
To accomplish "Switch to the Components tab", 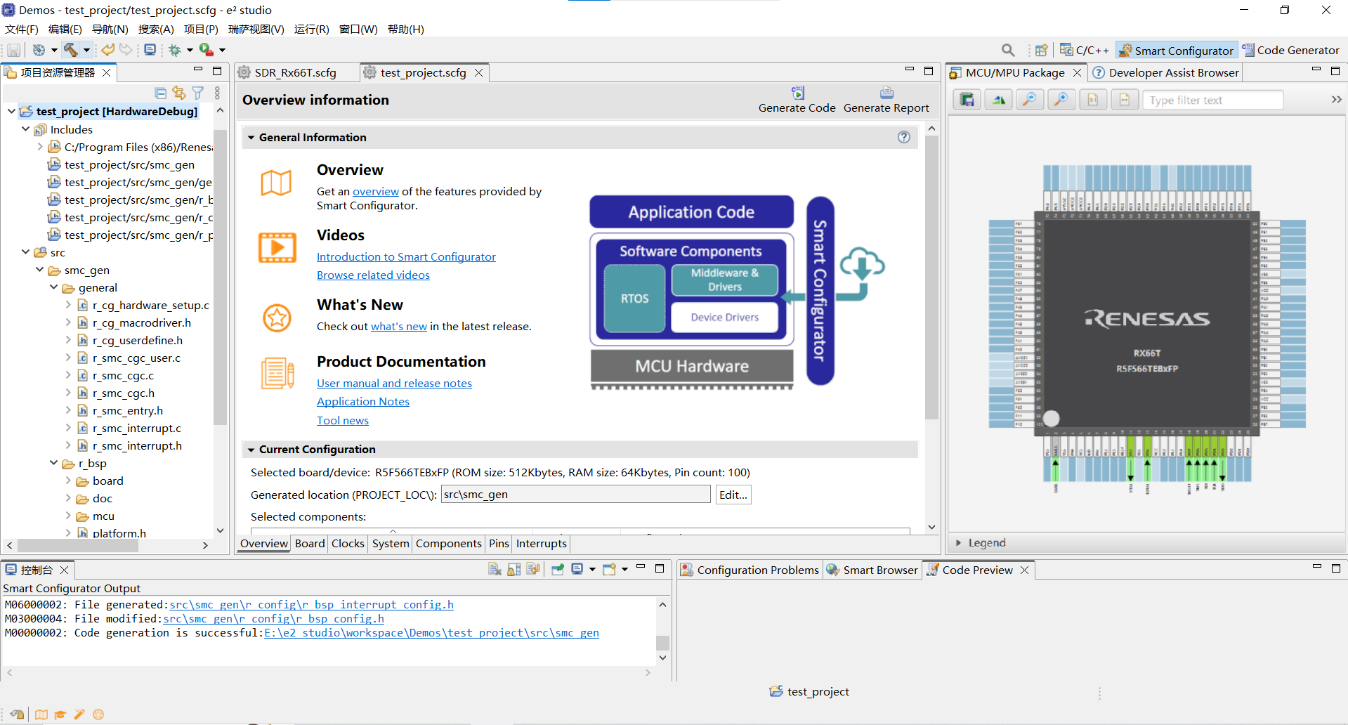I will coord(448,543).
